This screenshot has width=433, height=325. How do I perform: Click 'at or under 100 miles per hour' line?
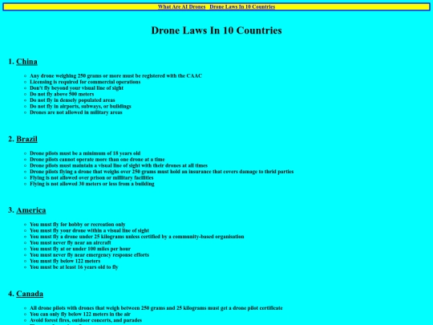point(80,249)
